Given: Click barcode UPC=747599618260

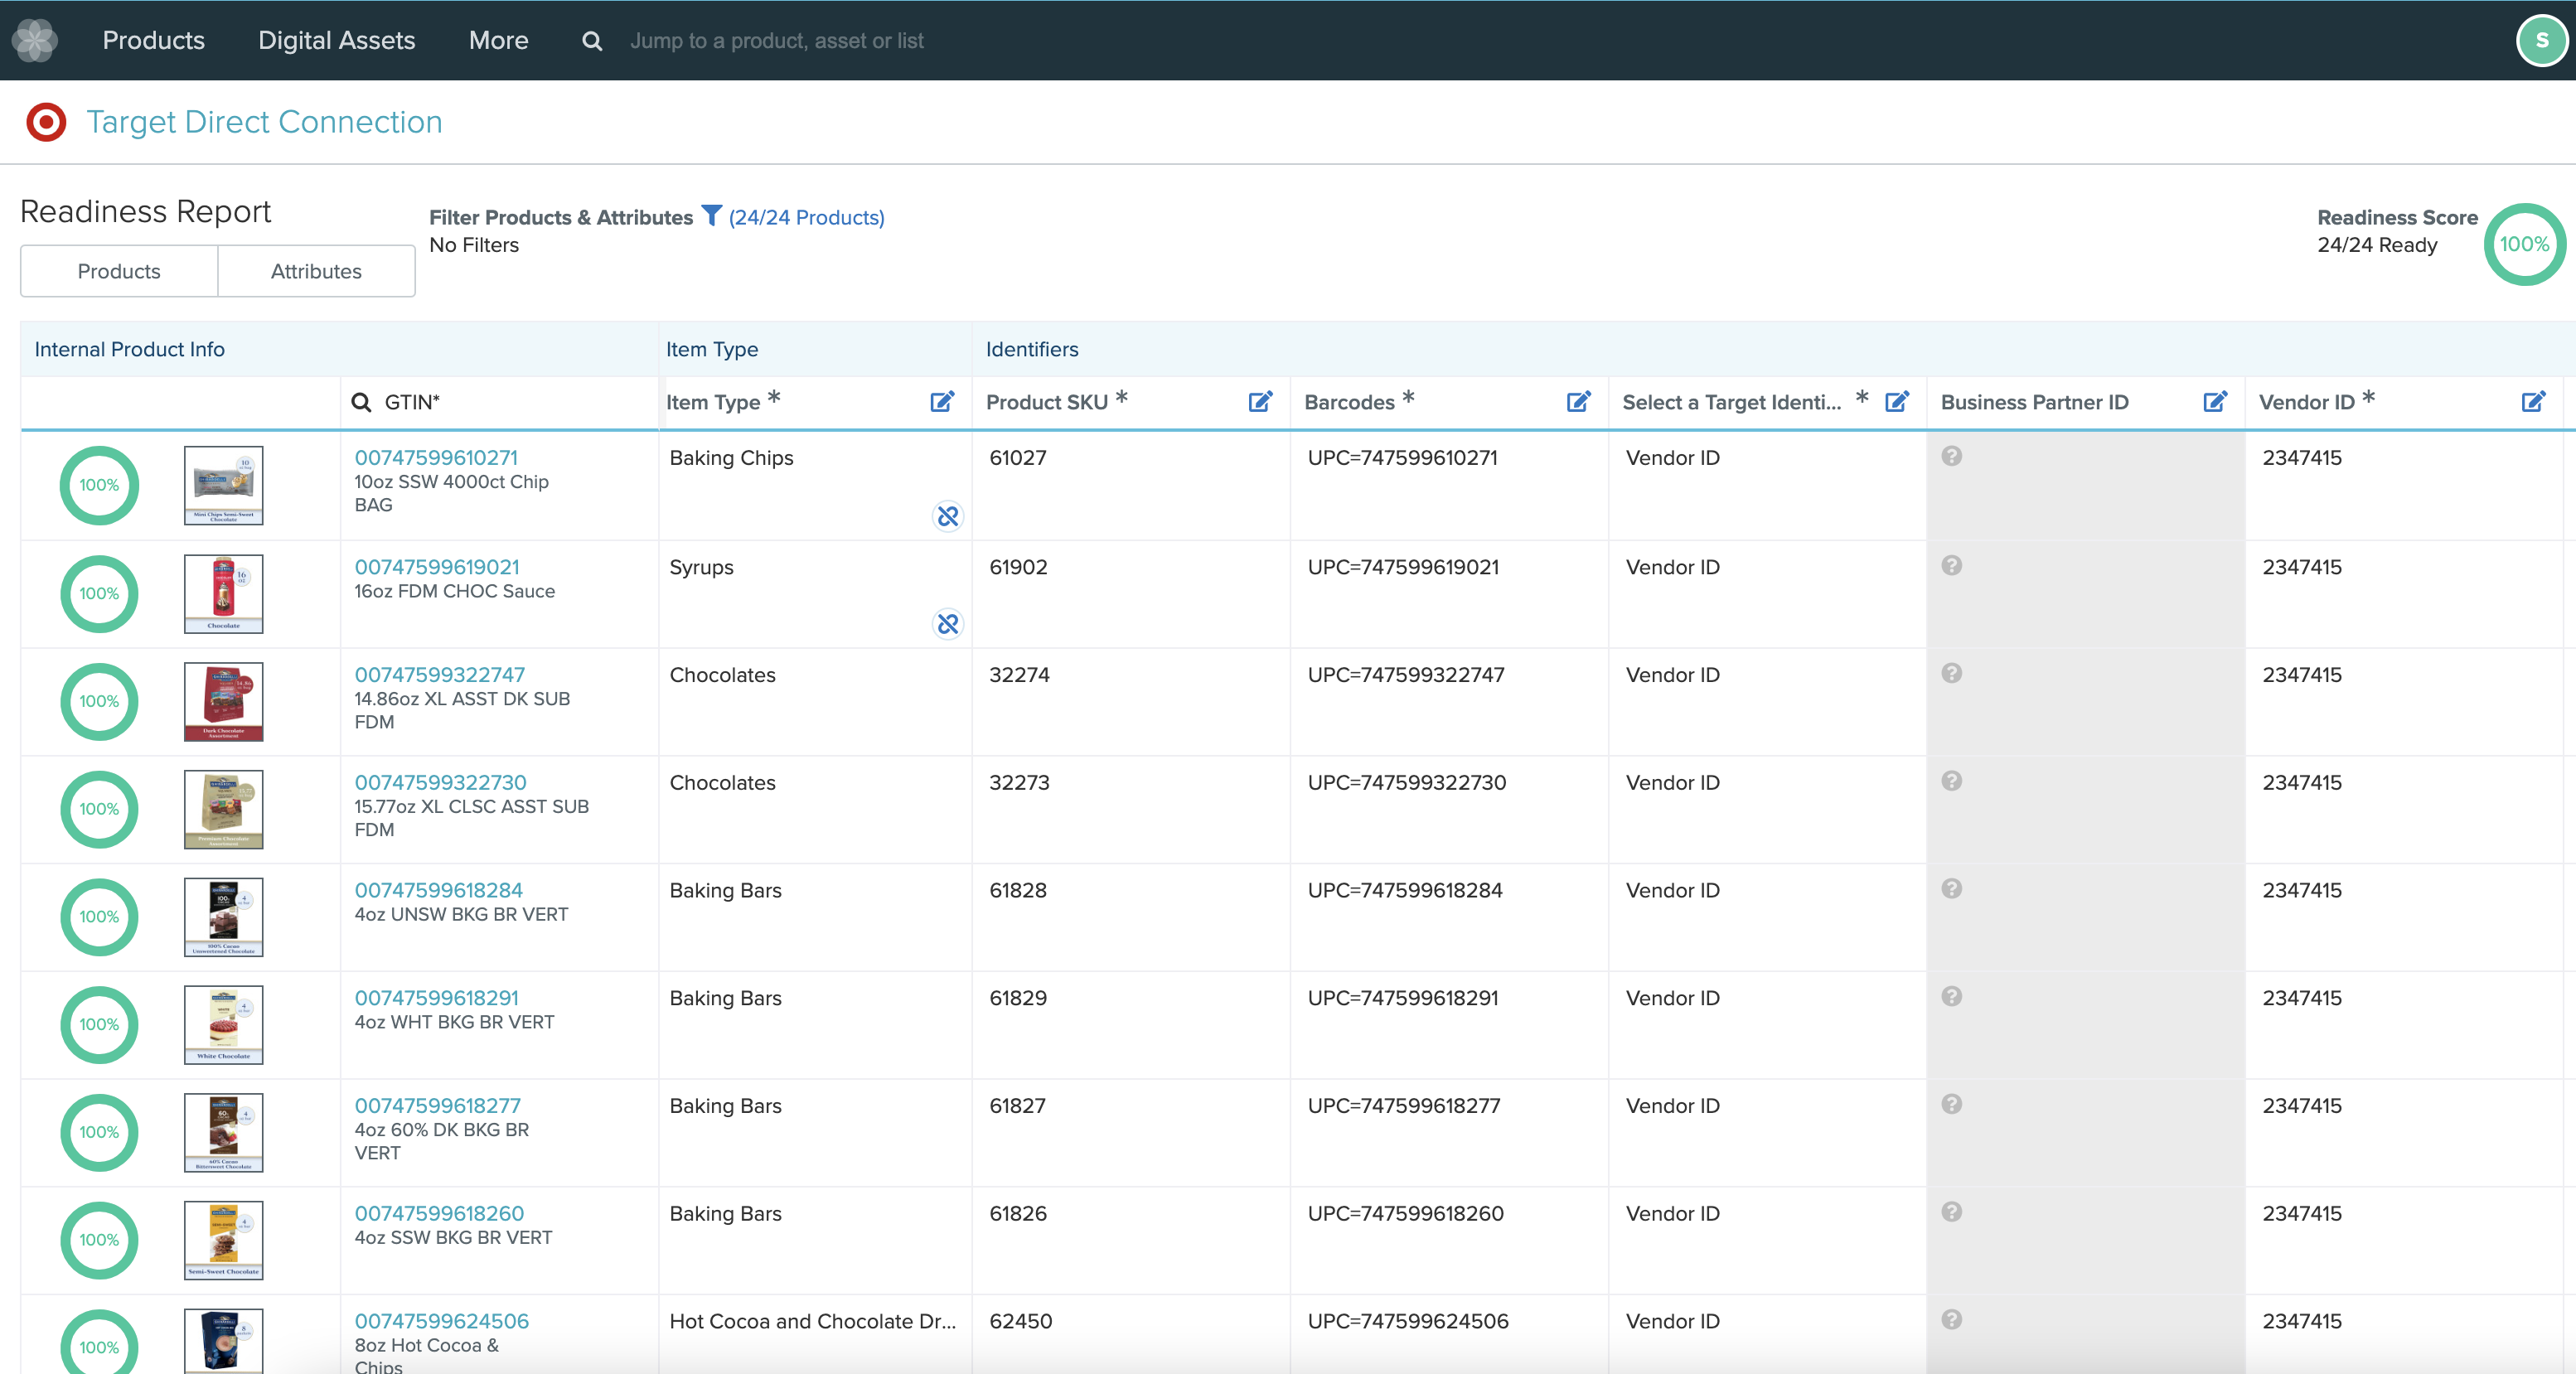Looking at the screenshot, I should pyautogui.click(x=1406, y=1214).
